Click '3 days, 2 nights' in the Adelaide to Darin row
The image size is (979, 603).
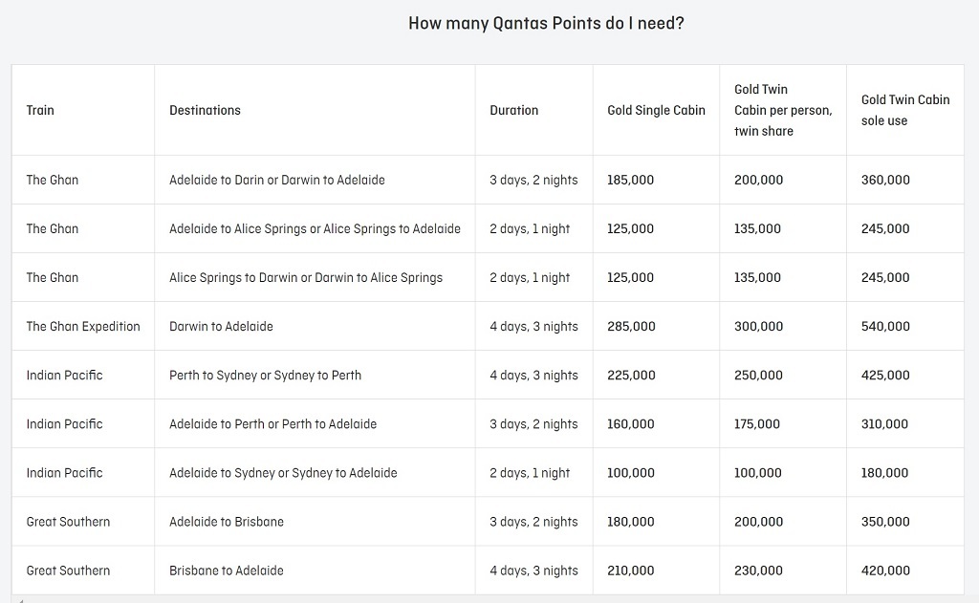[533, 180]
